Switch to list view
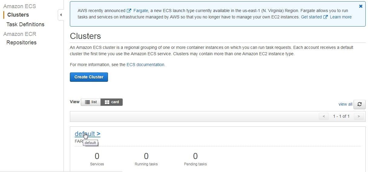 [x=91, y=102]
